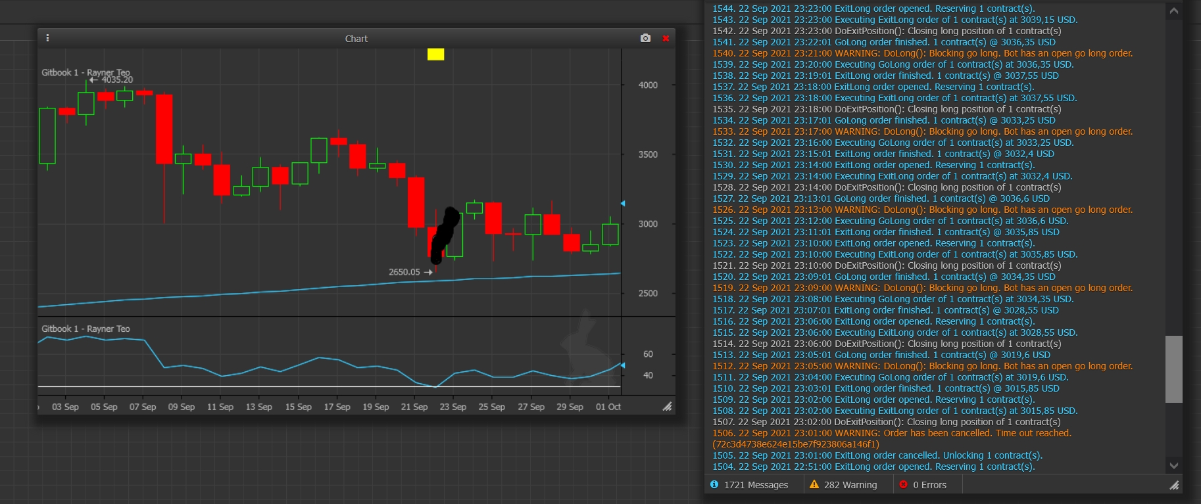Select the blue marker on the indicator axis
1201x504 pixels.
623,365
